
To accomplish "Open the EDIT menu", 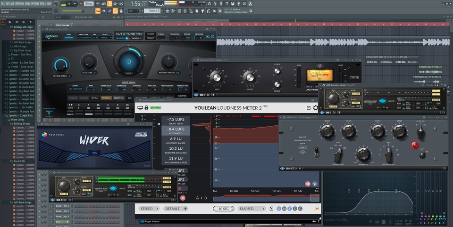I will (x=8, y=3).
